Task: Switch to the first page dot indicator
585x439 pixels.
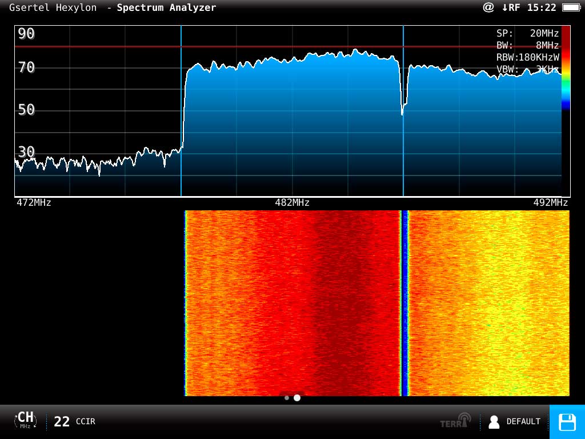Action: (287, 398)
